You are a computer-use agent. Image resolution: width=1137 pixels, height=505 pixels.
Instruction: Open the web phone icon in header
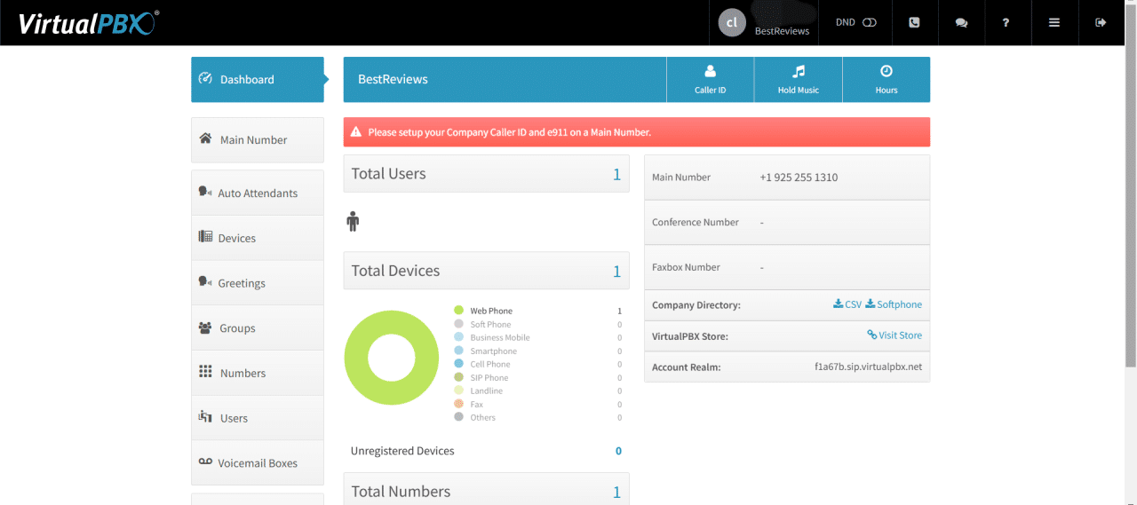pos(914,23)
